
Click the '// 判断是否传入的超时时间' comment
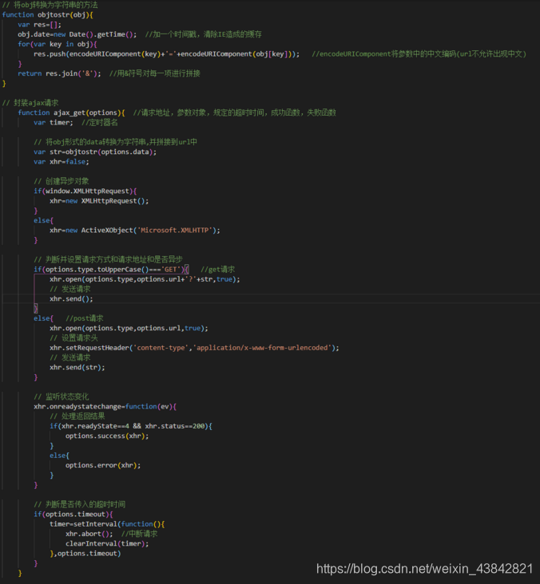pos(79,505)
